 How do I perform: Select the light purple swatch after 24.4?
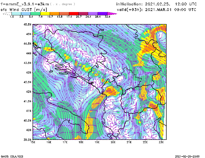pos(93,14)
